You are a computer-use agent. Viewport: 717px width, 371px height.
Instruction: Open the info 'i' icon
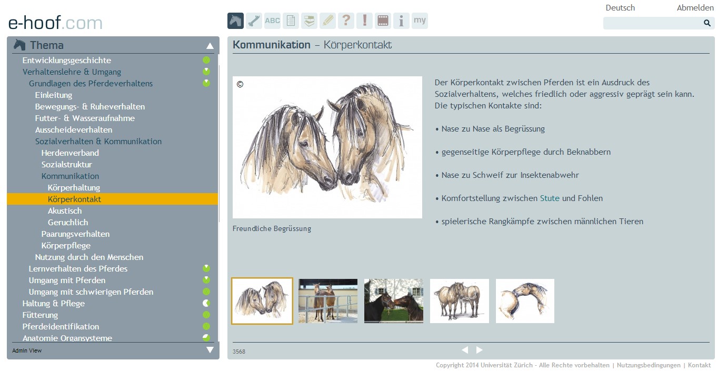(401, 21)
